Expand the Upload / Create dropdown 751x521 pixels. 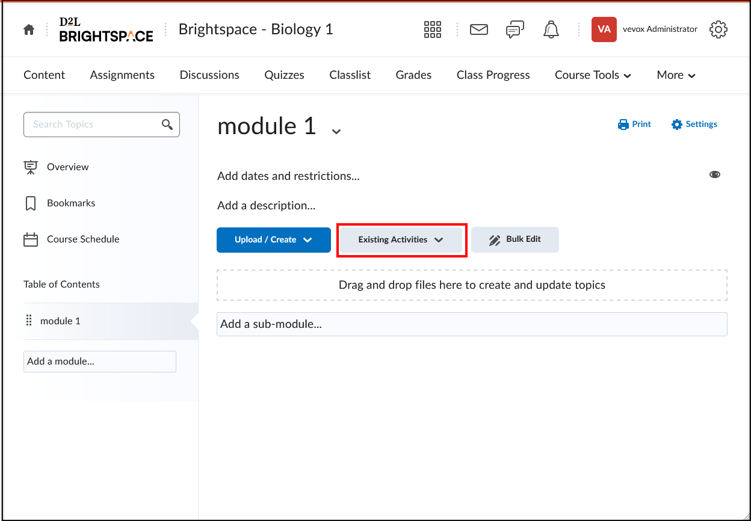[274, 239]
